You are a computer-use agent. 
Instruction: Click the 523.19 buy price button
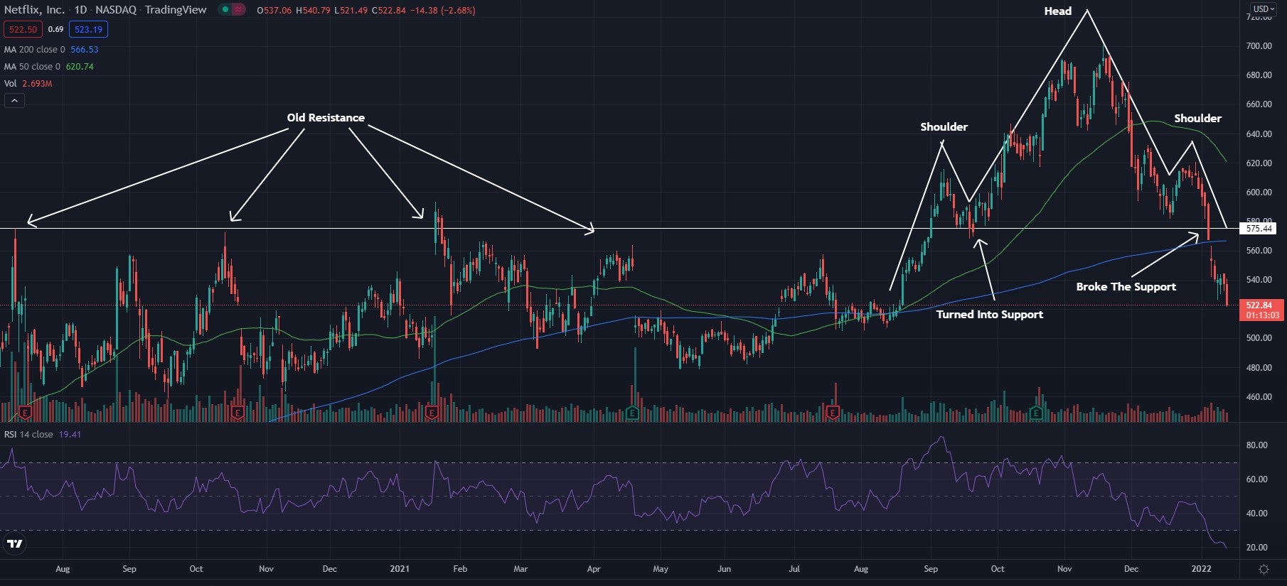pos(88,29)
